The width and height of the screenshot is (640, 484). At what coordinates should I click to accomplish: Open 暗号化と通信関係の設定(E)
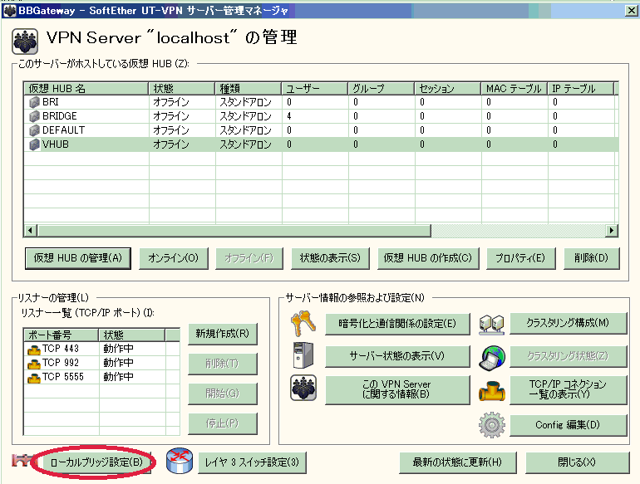coord(397,324)
